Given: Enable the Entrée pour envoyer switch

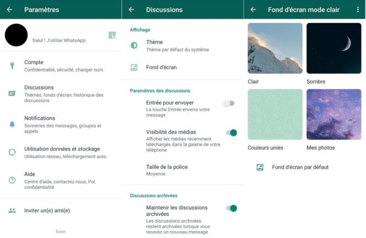Looking at the screenshot, I should click(x=229, y=103).
